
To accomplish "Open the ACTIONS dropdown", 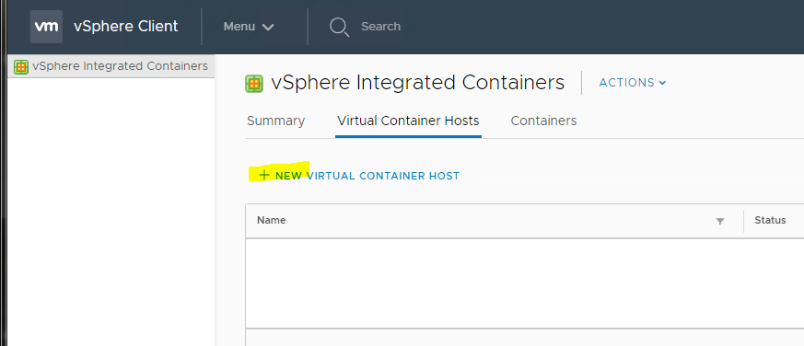I will pyautogui.click(x=633, y=83).
